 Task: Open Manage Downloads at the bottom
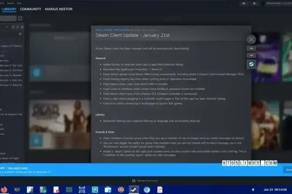pyautogui.click(x=145, y=180)
